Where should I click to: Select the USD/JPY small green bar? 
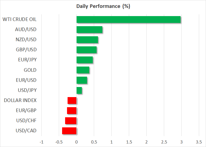tap(79, 90)
